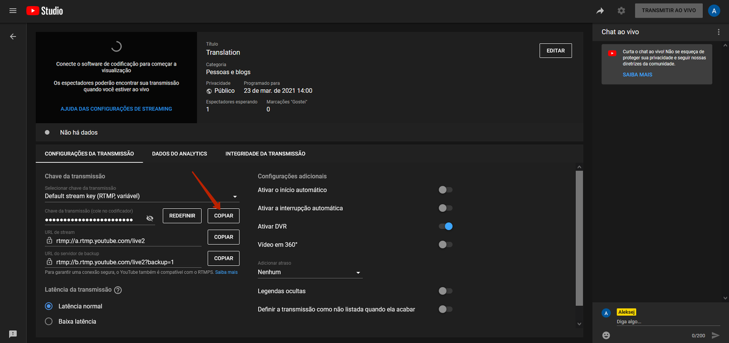Enable the Vídeo em 360° toggle
The height and width of the screenshot is (343, 729).
[446, 245]
